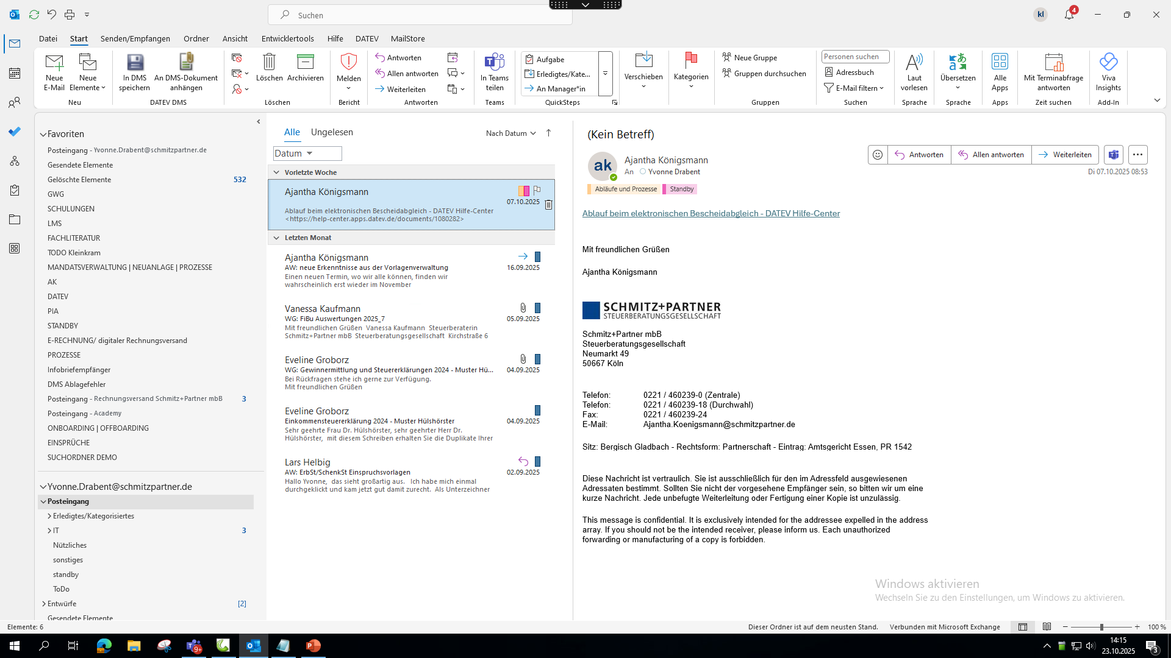Image resolution: width=1171 pixels, height=658 pixels.
Task: Collapse the Letzten Monat group
Action: tap(276, 238)
